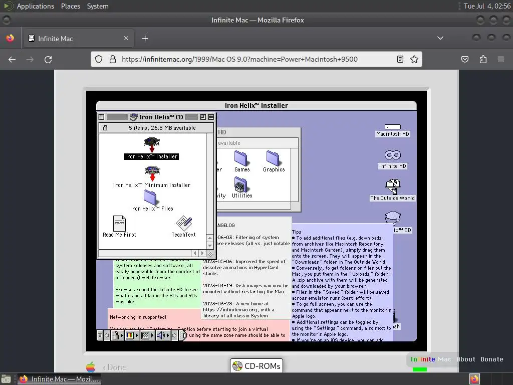Select the TeachText application icon
Screen dimensions: 513x385
(183, 223)
